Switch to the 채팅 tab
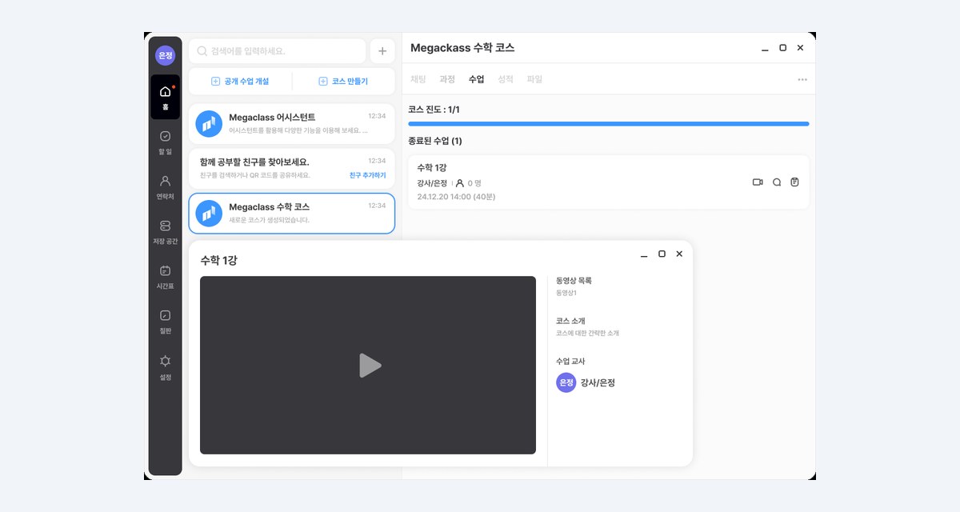This screenshot has width=960, height=512. coord(418,79)
